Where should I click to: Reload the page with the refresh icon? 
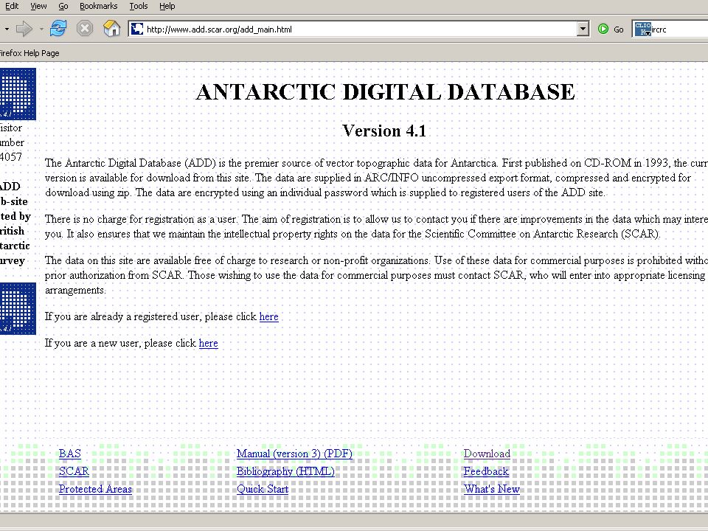(58, 29)
